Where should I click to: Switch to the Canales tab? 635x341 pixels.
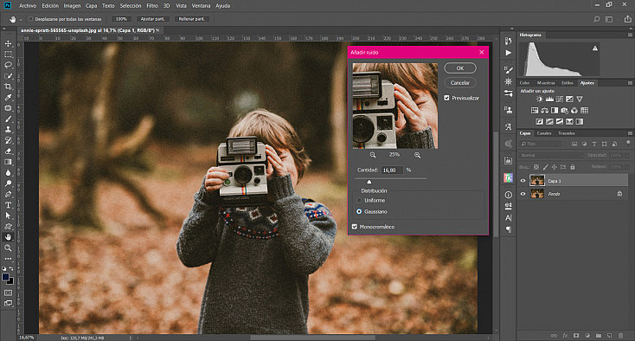(x=544, y=133)
